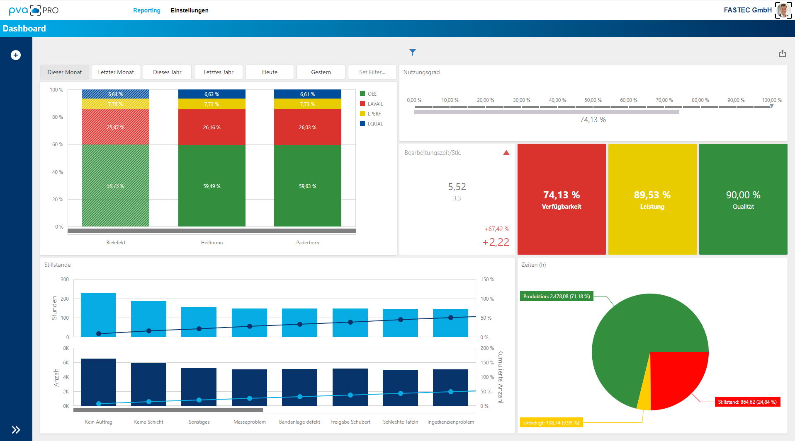Click the Sonstiges count bar

pyautogui.click(x=199, y=387)
